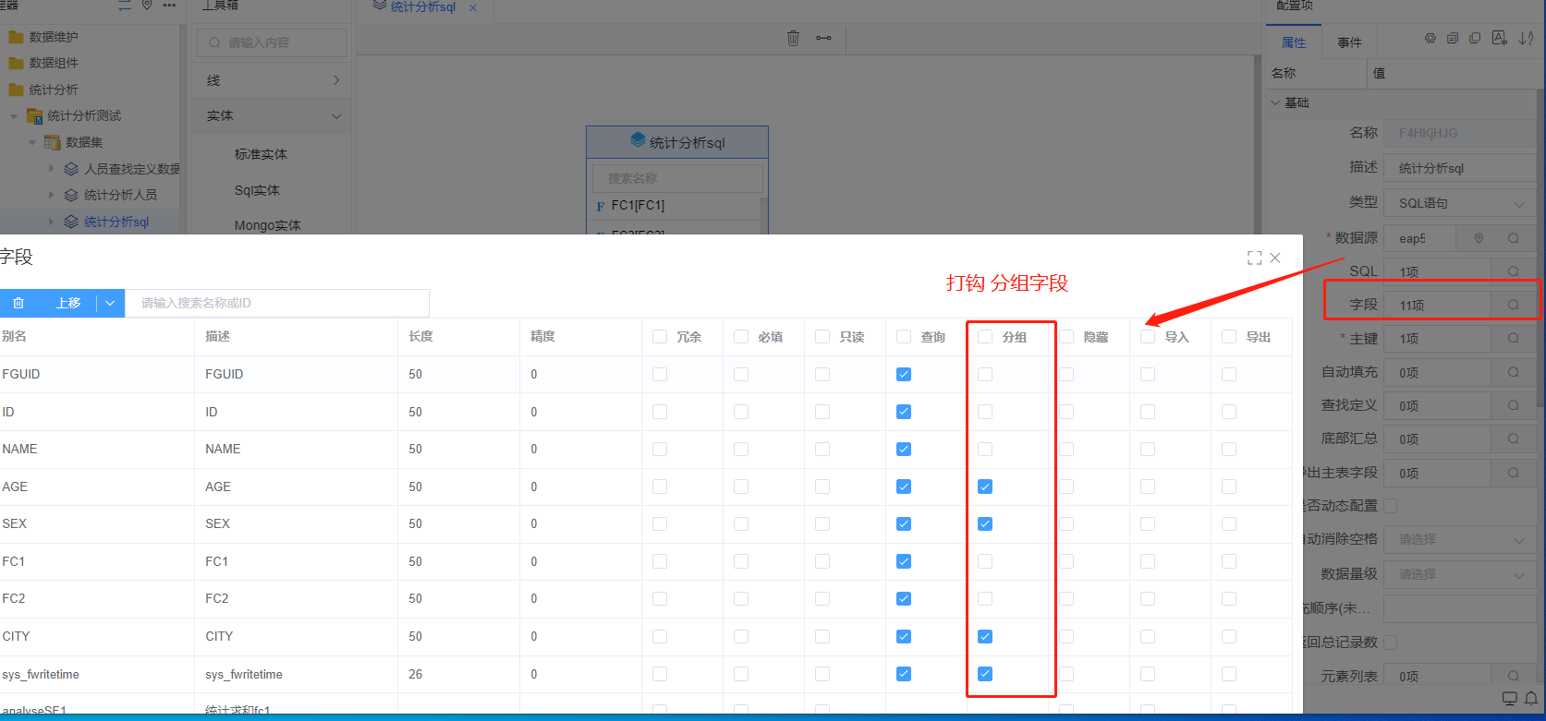Viewport: 1546px width, 721px height.
Task: Expand the 线 section in the toolbox
Action: coord(272,80)
